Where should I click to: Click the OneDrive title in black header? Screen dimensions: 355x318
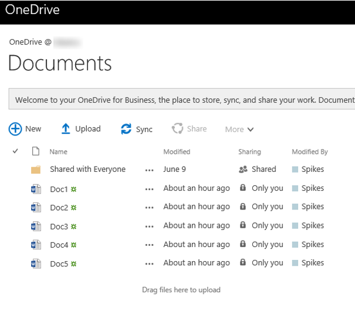[x=32, y=10]
